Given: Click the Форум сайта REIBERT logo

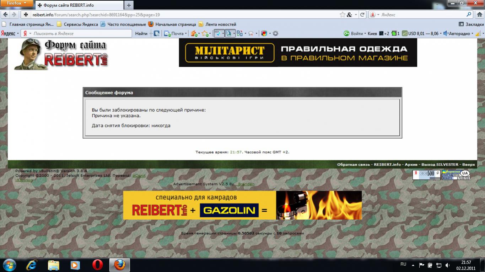Looking at the screenshot, I should 61,54.
